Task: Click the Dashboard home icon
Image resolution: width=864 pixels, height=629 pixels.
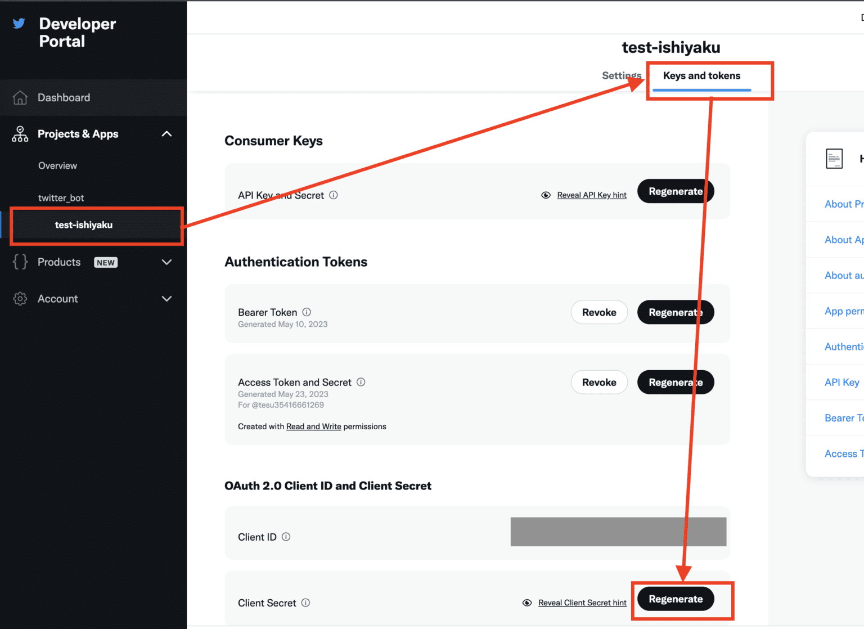Action: pos(20,98)
